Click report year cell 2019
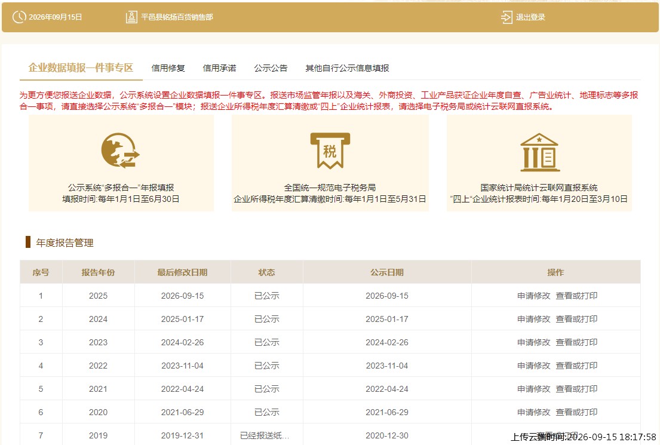The width and height of the screenshot is (660, 445). click(x=98, y=435)
